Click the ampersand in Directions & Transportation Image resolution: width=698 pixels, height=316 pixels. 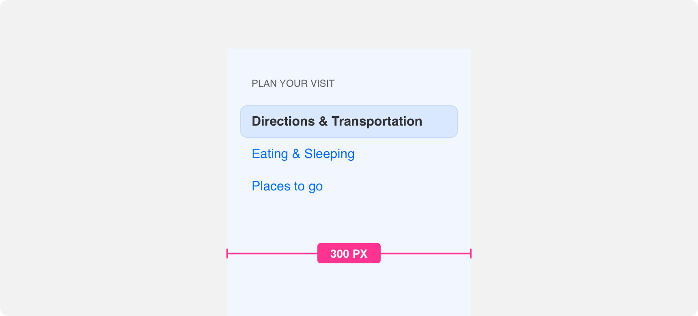pos(323,121)
